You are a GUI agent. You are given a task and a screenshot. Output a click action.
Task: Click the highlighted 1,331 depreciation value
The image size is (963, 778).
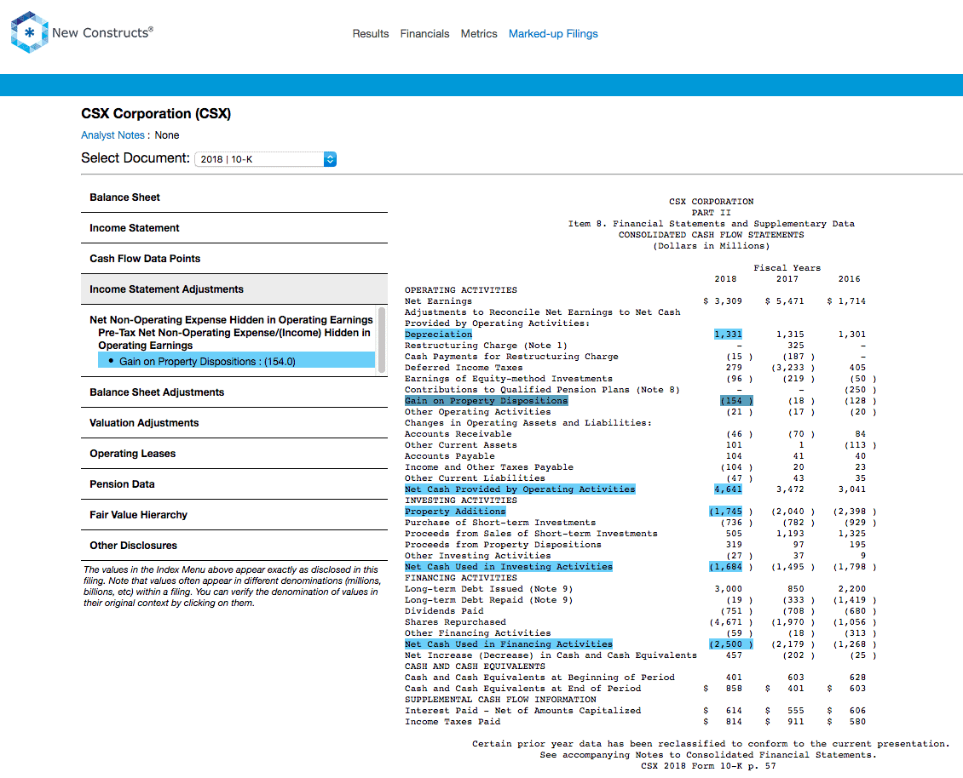coord(728,335)
